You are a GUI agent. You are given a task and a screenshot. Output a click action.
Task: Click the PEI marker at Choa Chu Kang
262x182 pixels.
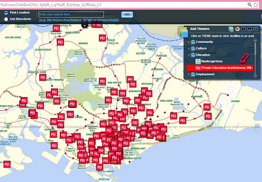(x=43, y=77)
